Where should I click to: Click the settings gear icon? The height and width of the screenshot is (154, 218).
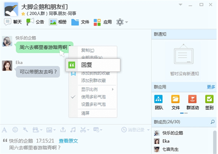coord(120,22)
